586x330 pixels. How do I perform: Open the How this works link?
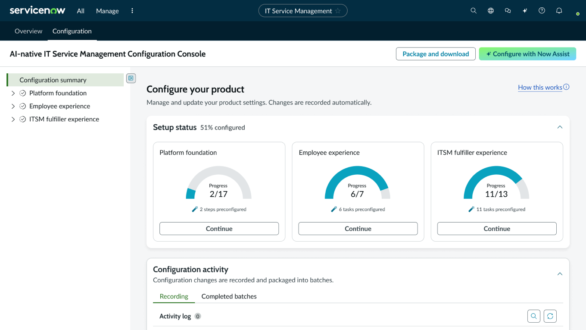pyautogui.click(x=540, y=87)
